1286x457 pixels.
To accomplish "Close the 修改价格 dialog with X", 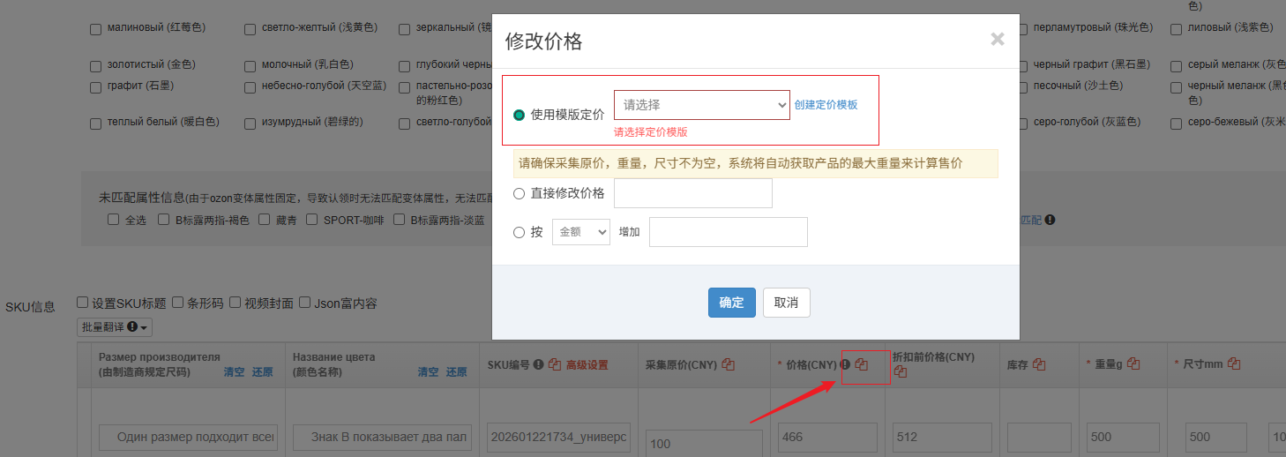I will click(x=997, y=39).
